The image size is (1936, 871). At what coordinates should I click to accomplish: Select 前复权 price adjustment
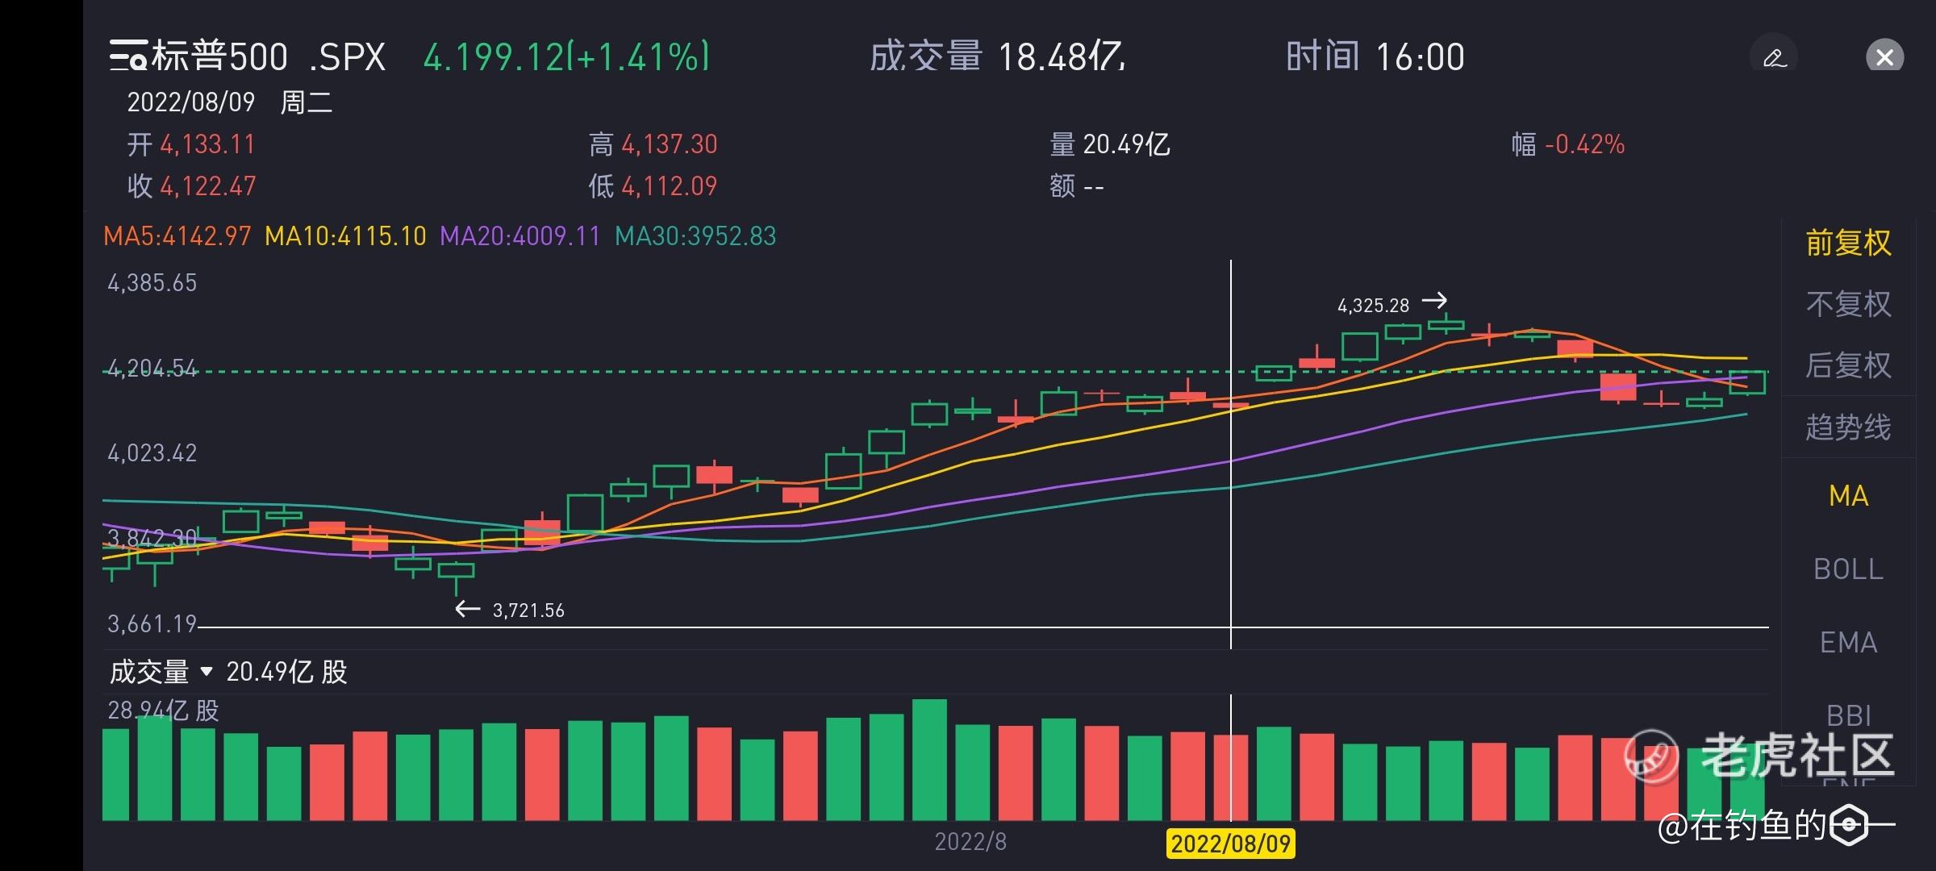(1848, 243)
